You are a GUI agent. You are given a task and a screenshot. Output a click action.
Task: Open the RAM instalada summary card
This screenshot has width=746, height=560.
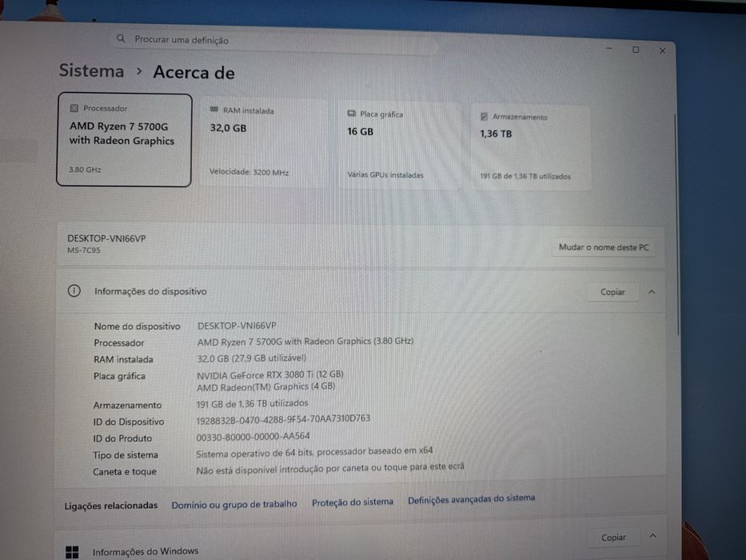coord(263,142)
